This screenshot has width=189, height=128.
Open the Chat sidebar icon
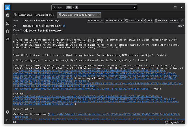[x=8, y=39]
